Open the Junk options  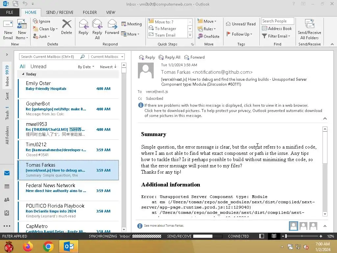pyautogui.click(x=41, y=36)
